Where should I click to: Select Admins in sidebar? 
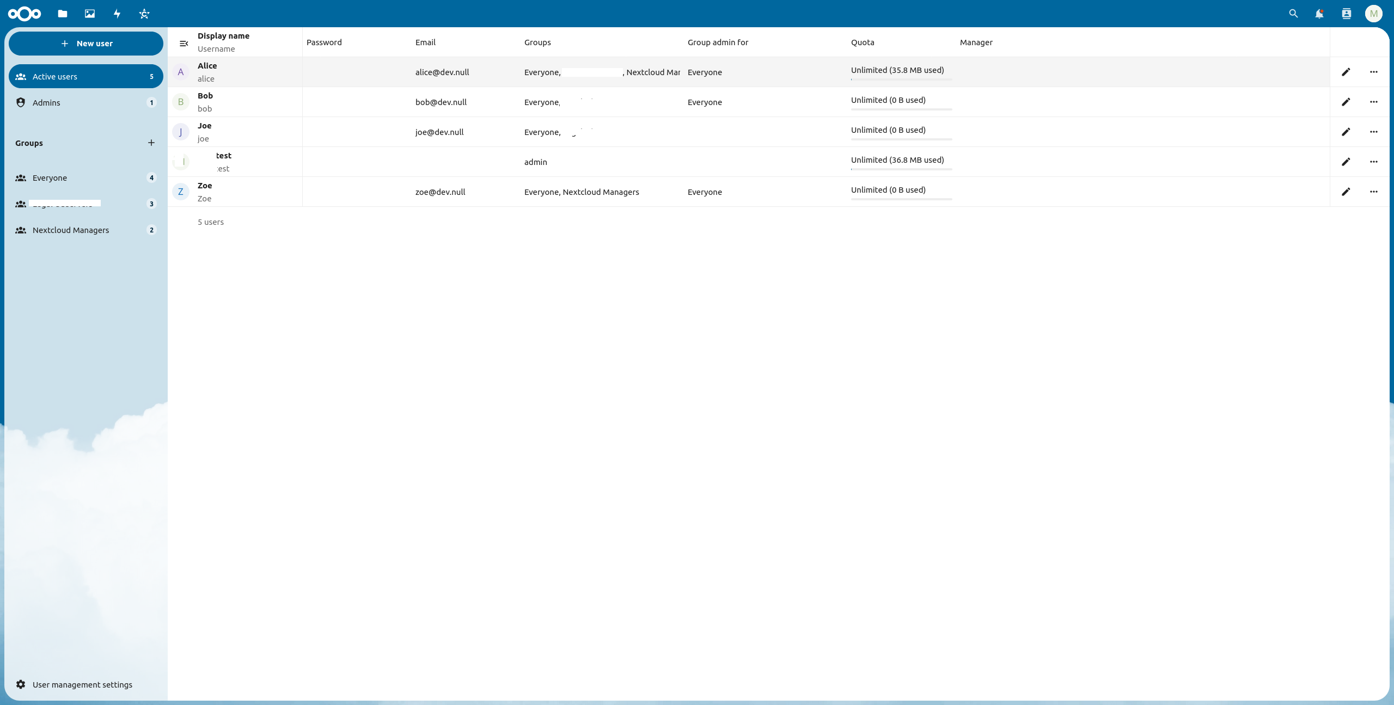[x=86, y=102]
